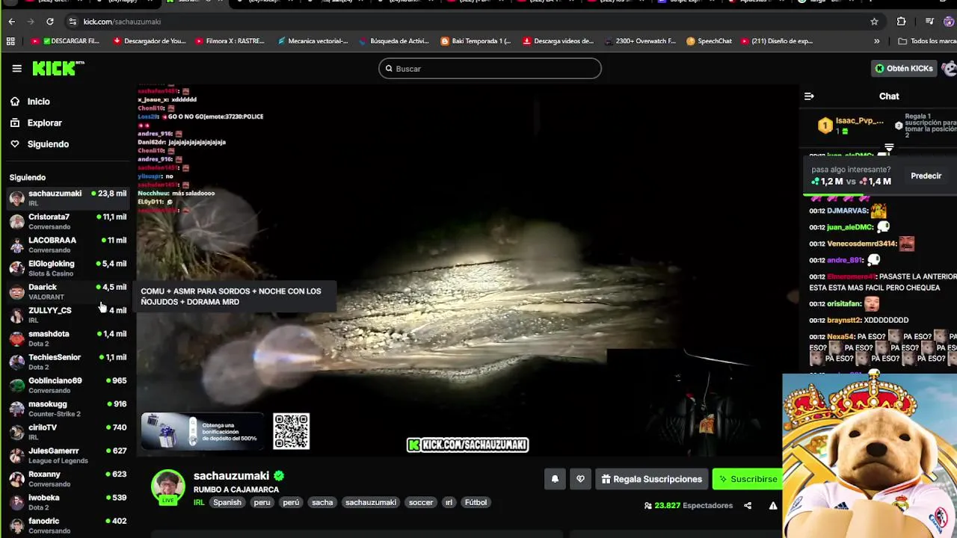
Task: Open the browser apps grid icon in bookmarks bar
Action: (10, 41)
